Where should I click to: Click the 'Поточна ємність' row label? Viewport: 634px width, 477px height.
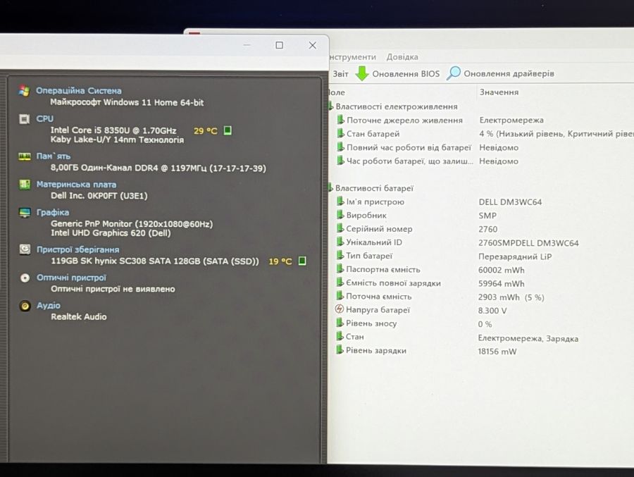pos(379,296)
